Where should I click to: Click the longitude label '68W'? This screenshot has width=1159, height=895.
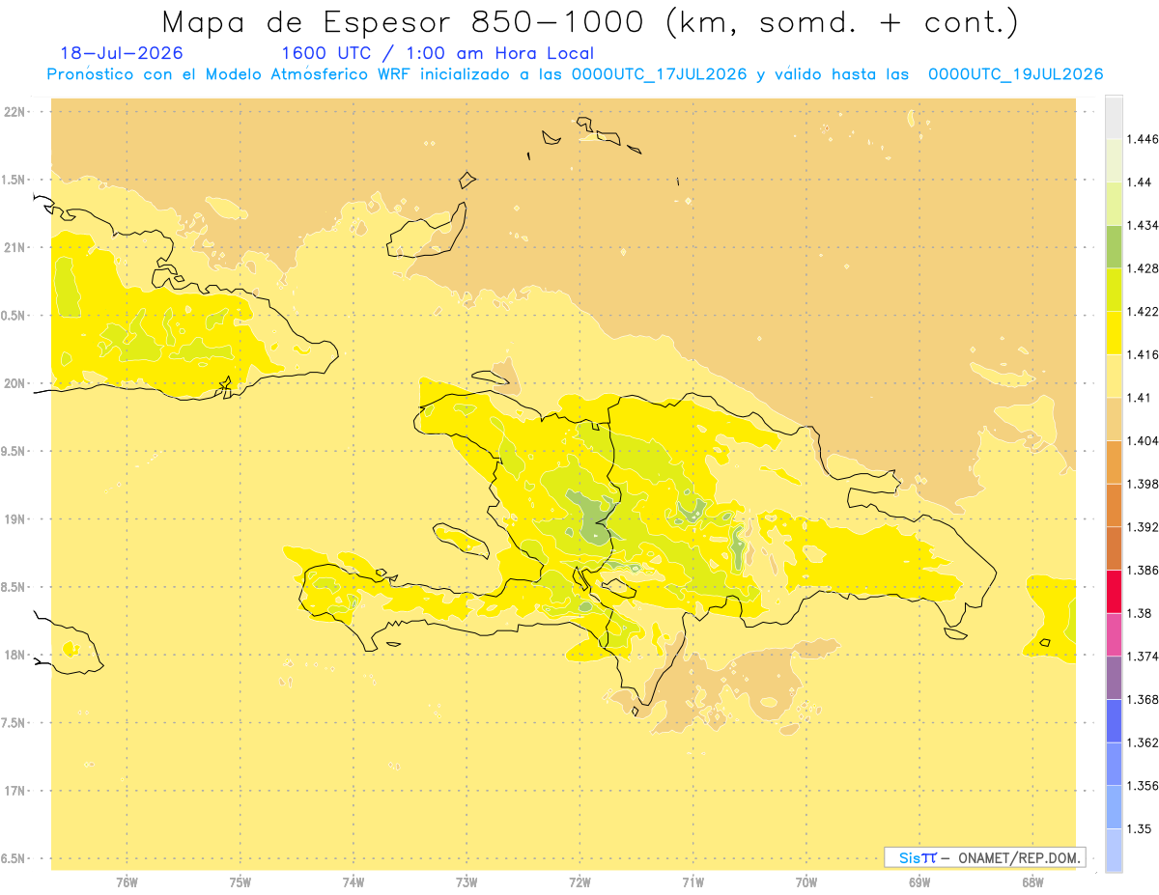[1032, 882]
